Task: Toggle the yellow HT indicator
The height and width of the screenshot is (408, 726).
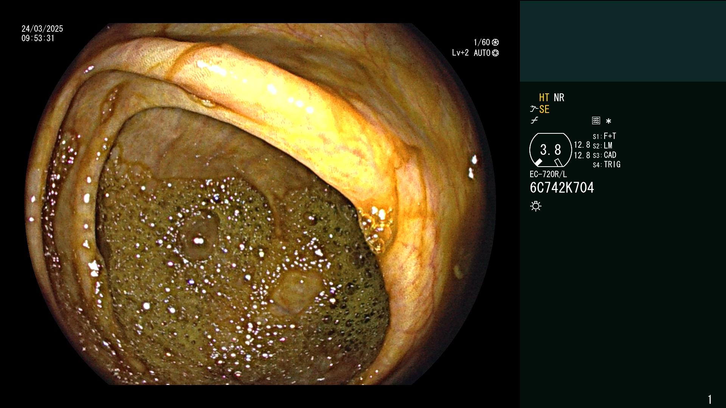Action: pyautogui.click(x=544, y=97)
